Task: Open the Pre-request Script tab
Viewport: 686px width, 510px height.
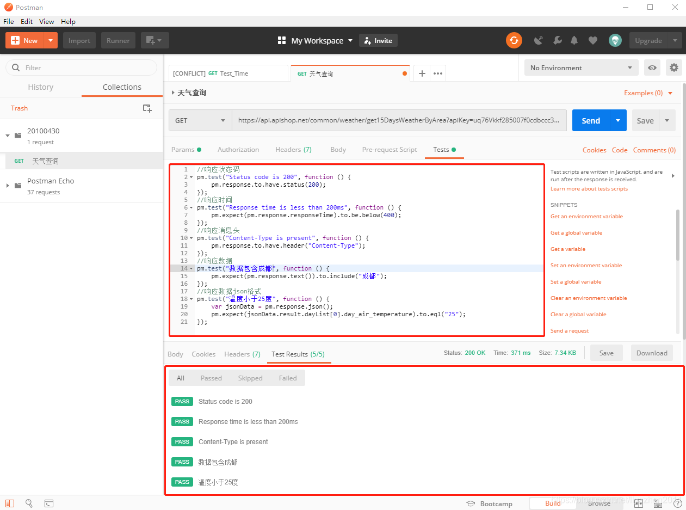Action: 390,150
